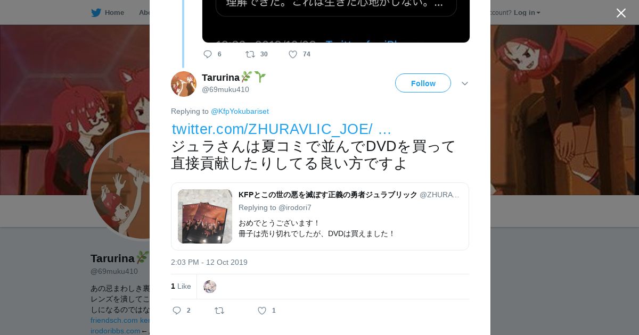View the quoted tweet DVD thumbnail

tap(205, 216)
